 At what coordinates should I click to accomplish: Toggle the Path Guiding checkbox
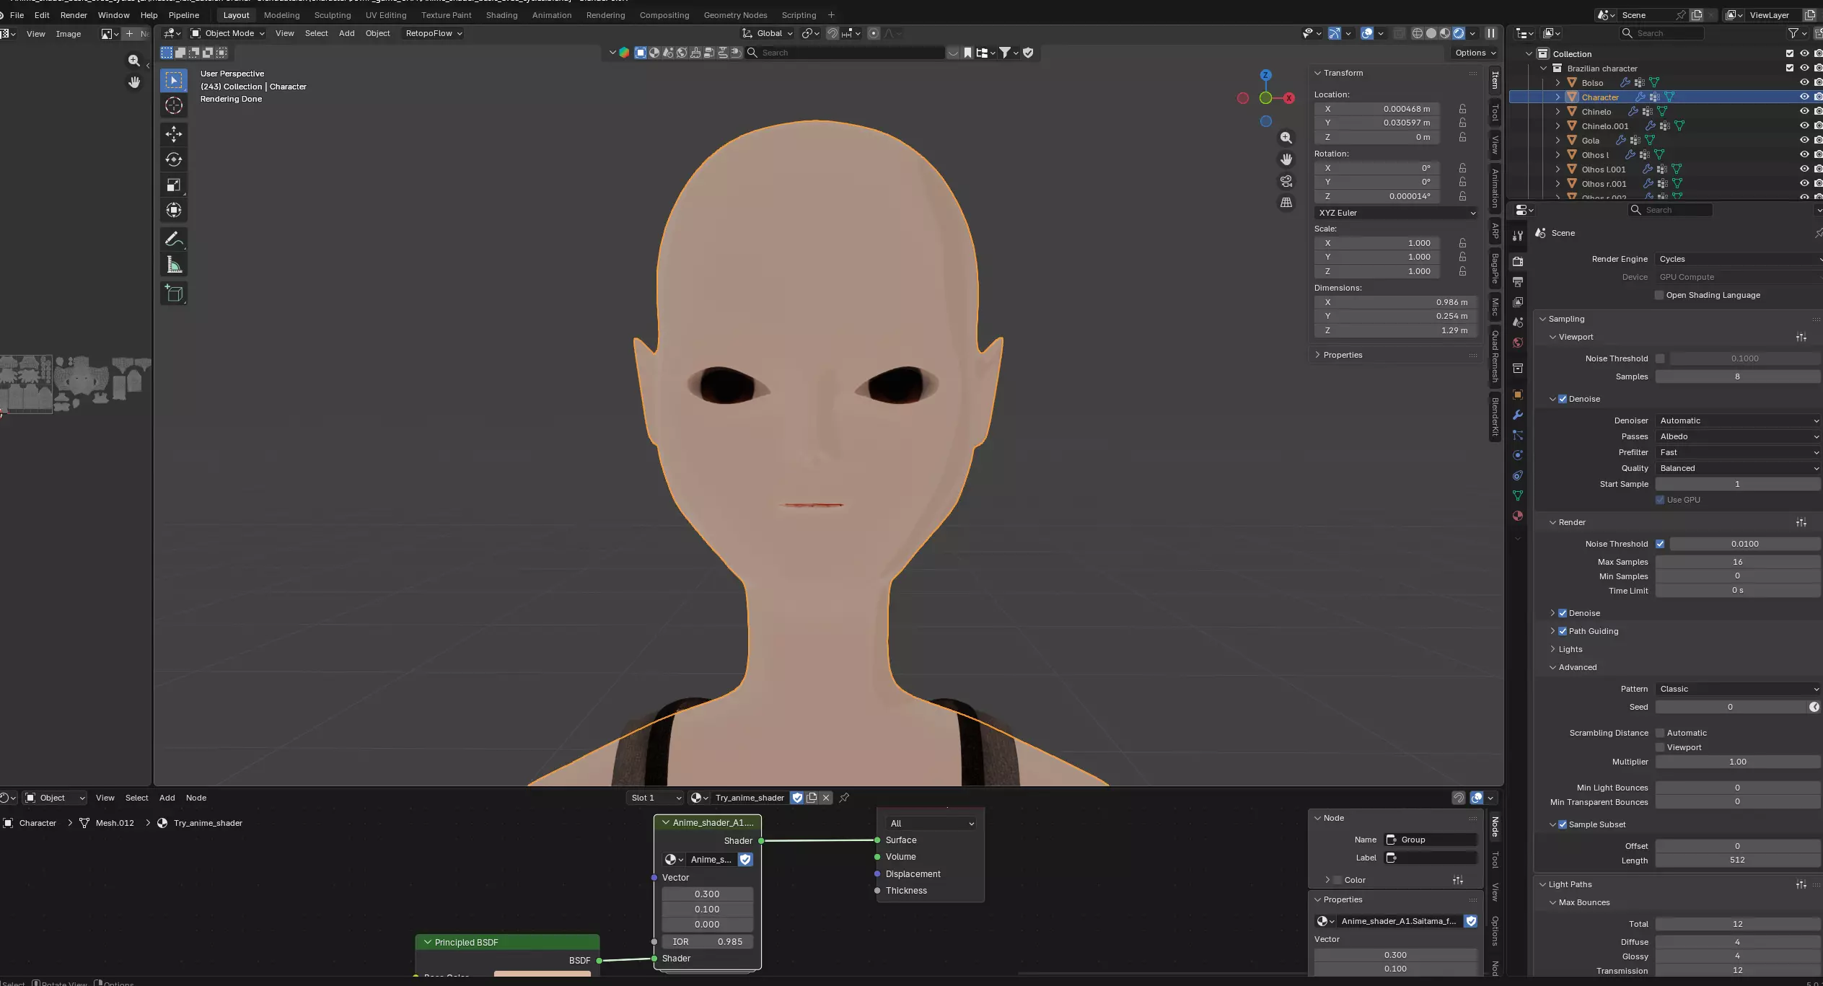(x=1563, y=631)
